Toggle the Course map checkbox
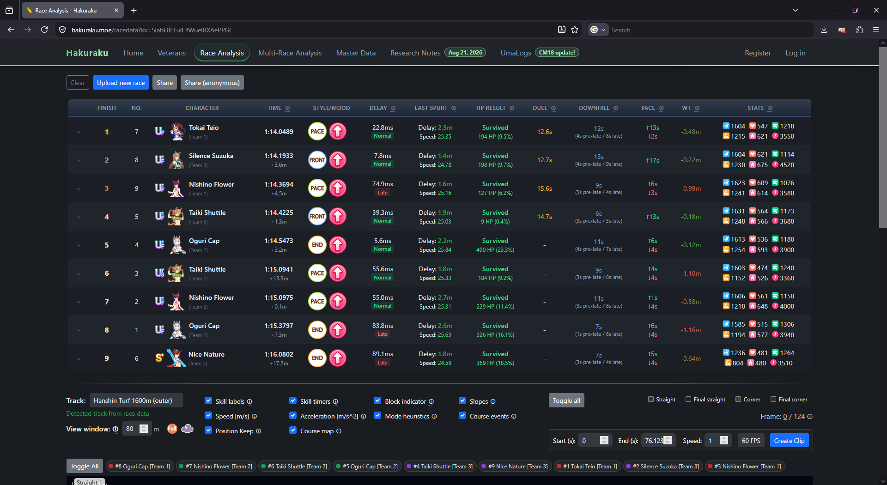This screenshot has width=887, height=485. point(293,430)
